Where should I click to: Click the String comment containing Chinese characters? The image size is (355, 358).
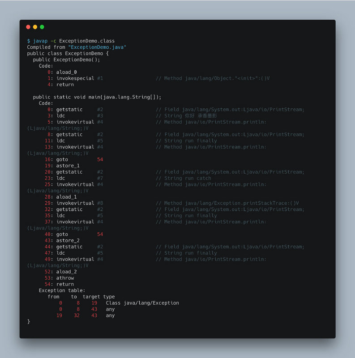(186, 116)
